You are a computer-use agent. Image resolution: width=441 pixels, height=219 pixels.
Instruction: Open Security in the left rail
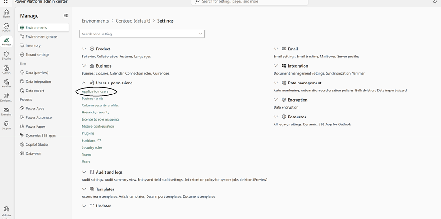[x=6, y=55]
